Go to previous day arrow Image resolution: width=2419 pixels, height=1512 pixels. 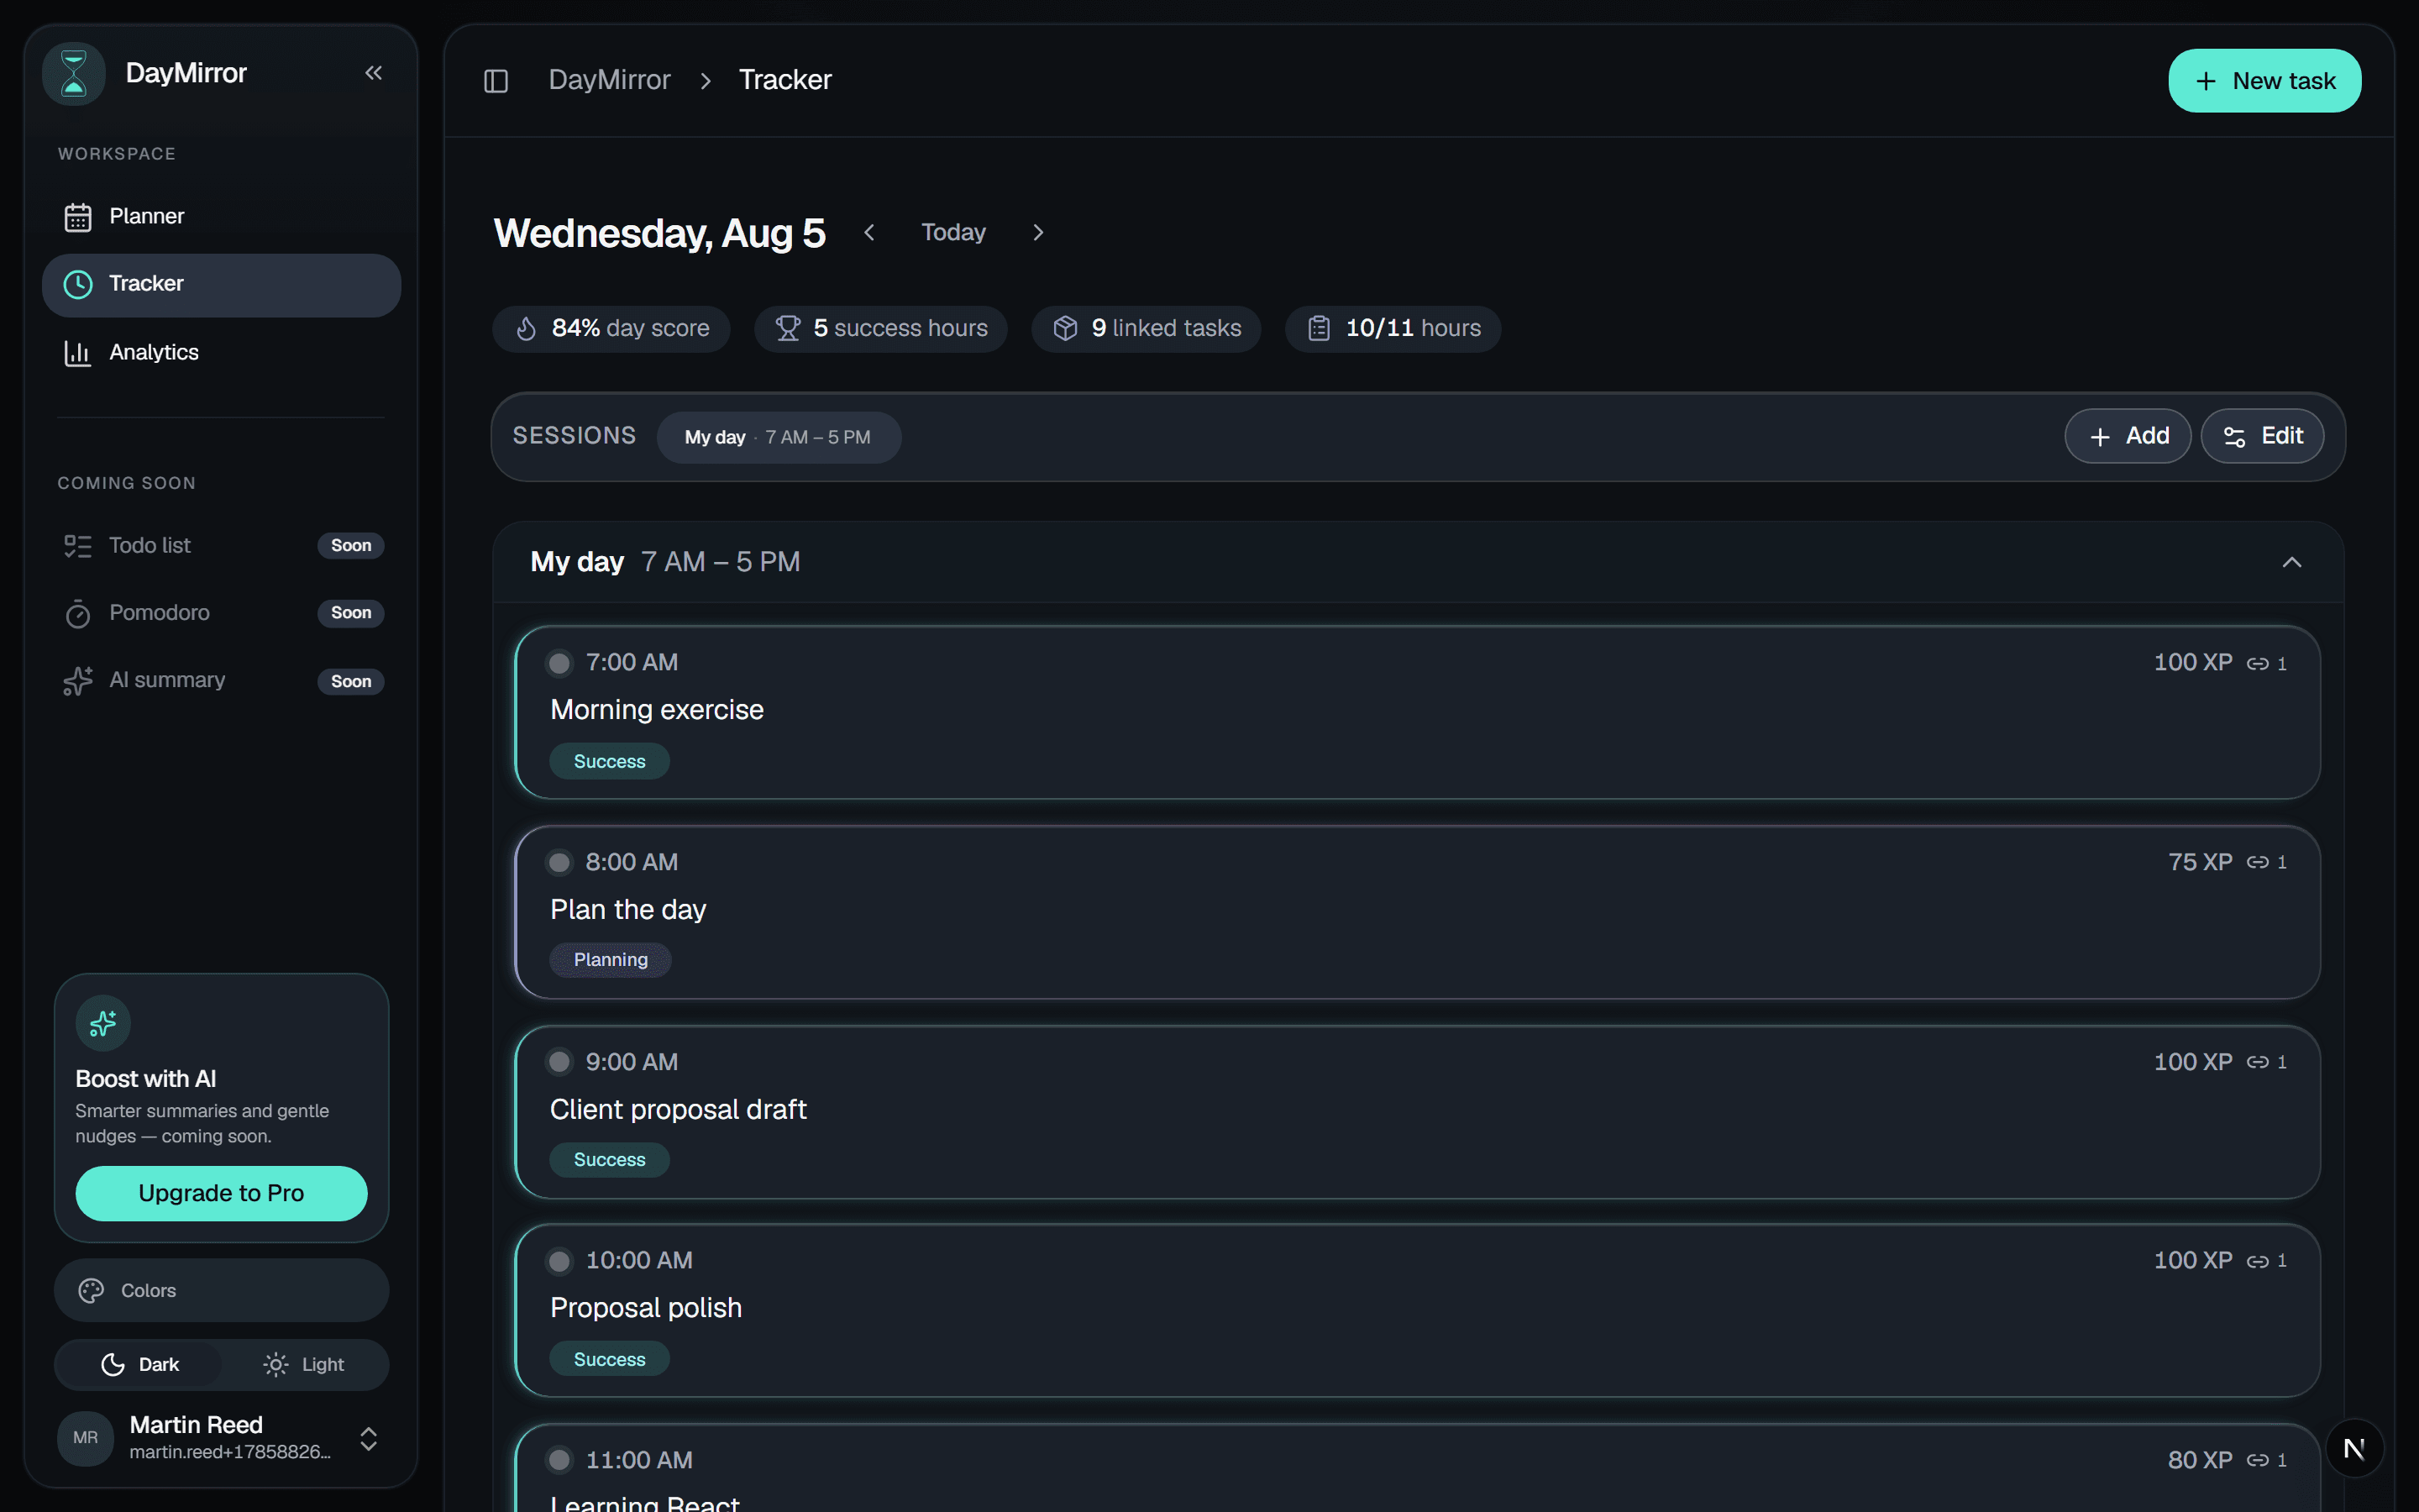click(x=869, y=232)
